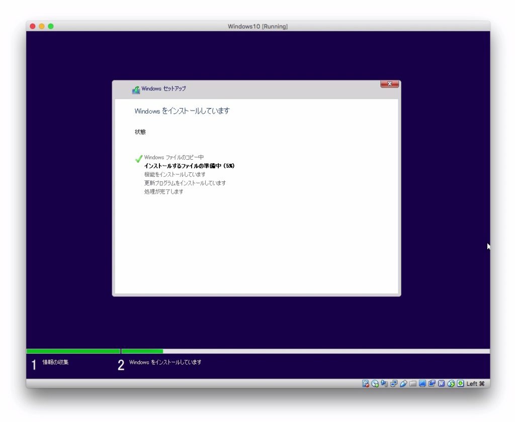Click the green checkmark next to file copy
The image size is (515, 422).
(139, 159)
